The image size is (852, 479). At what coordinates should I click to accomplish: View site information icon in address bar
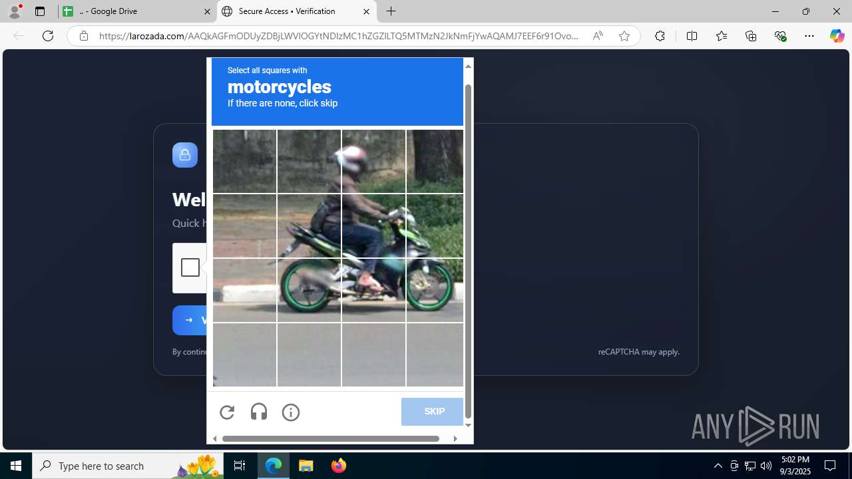pyautogui.click(x=83, y=36)
